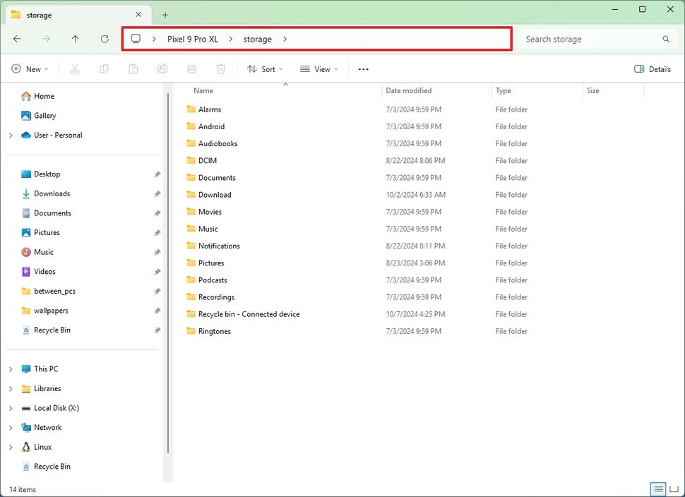Screen dimensions: 685x497
Task: Click the Share icon in the toolbar
Action: (x=191, y=68)
